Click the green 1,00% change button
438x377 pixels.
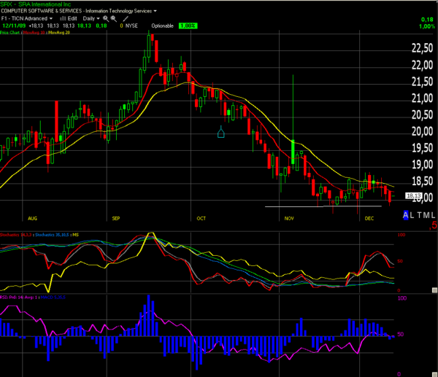(x=188, y=26)
